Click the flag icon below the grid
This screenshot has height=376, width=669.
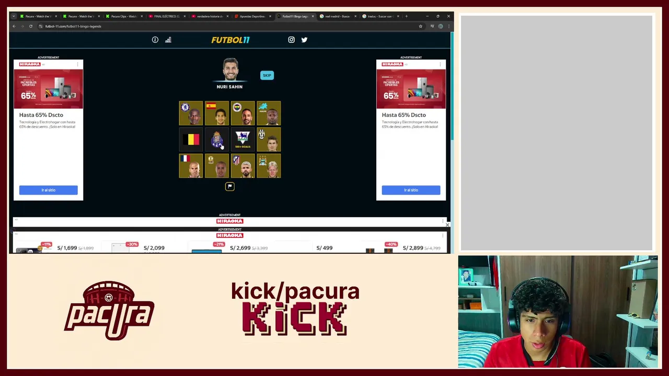click(x=230, y=186)
